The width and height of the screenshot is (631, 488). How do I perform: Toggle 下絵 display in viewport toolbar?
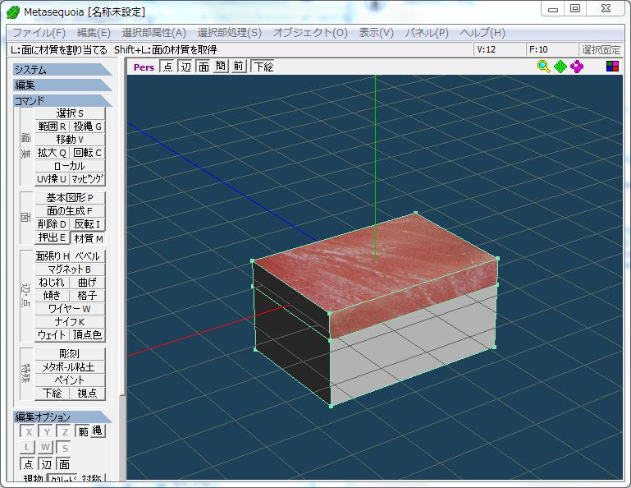pyautogui.click(x=263, y=66)
